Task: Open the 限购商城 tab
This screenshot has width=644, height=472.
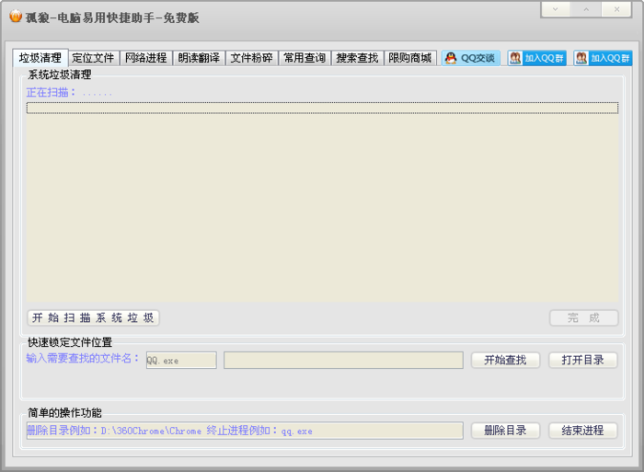Action: [x=410, y=58]
